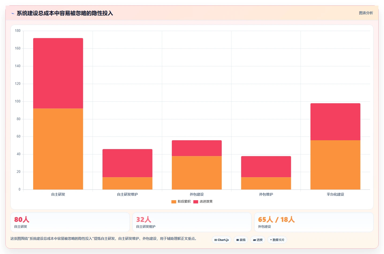Click the 图表分析 label in the header
Image resolution: width=384 pixels, height=254 pixels.
point(366,13)
